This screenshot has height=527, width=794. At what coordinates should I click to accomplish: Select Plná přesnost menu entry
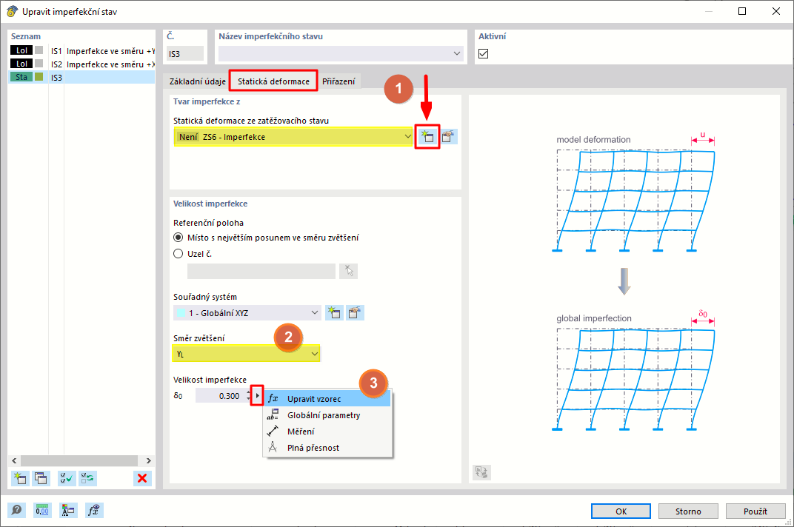(x=327, y=448)
